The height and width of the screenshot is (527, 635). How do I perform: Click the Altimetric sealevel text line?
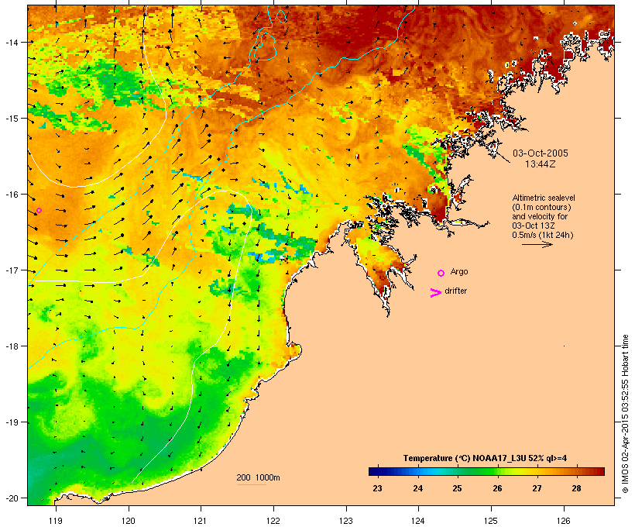544,198
